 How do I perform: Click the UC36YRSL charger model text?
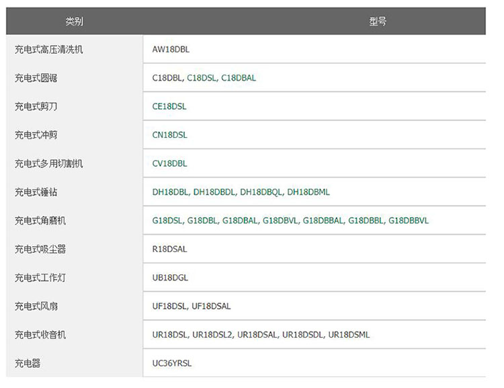coord(171,364)
